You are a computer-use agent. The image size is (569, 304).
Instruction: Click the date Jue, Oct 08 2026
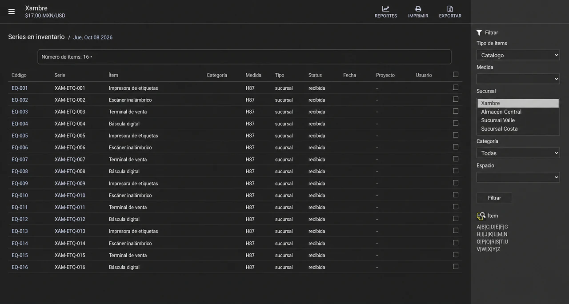tap(93, 37)
